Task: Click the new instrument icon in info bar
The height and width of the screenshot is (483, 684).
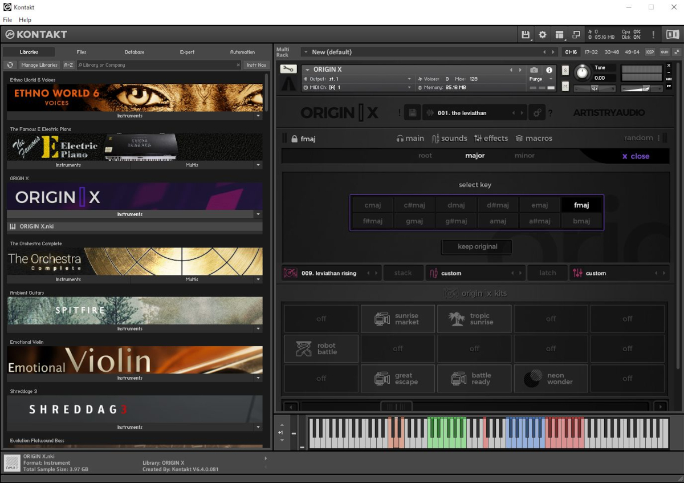Action: click(13, 463)
